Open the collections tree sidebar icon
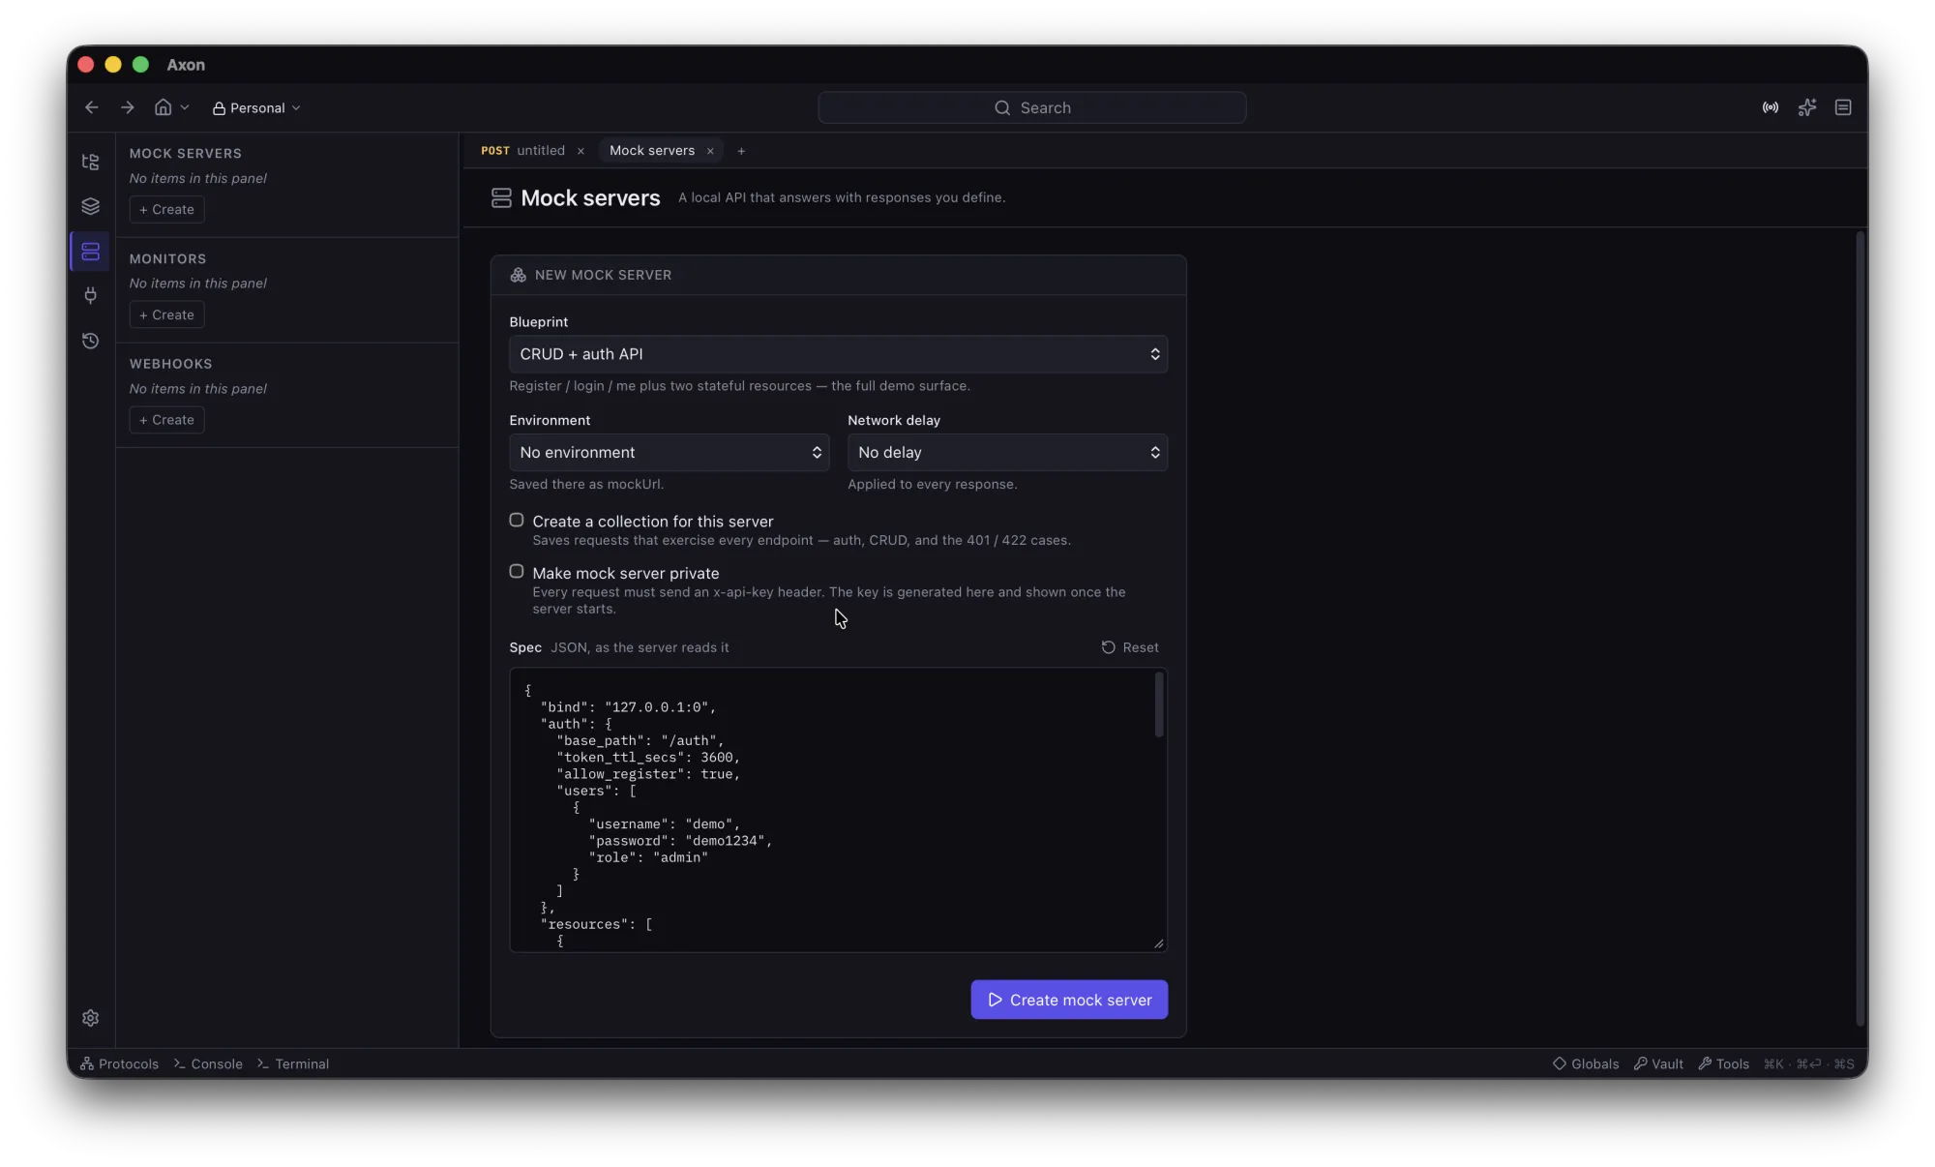The height and width of the screenshot is (1167, 1935). pyautogui.click(x=91, y=162)
